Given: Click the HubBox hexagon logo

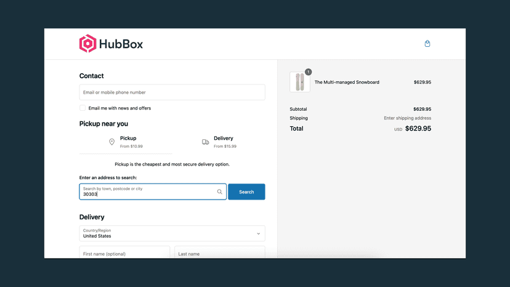Looking at the screenshot, I should click(88, 44).
